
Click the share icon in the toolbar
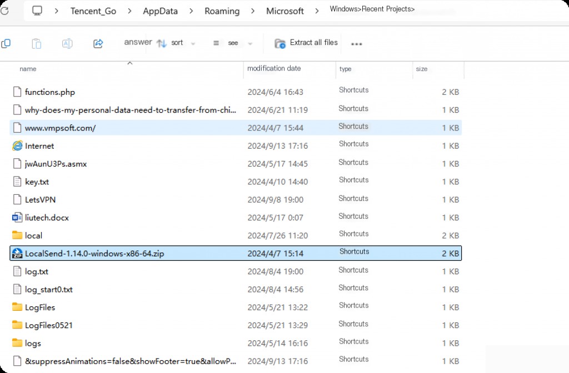(98, 43)
